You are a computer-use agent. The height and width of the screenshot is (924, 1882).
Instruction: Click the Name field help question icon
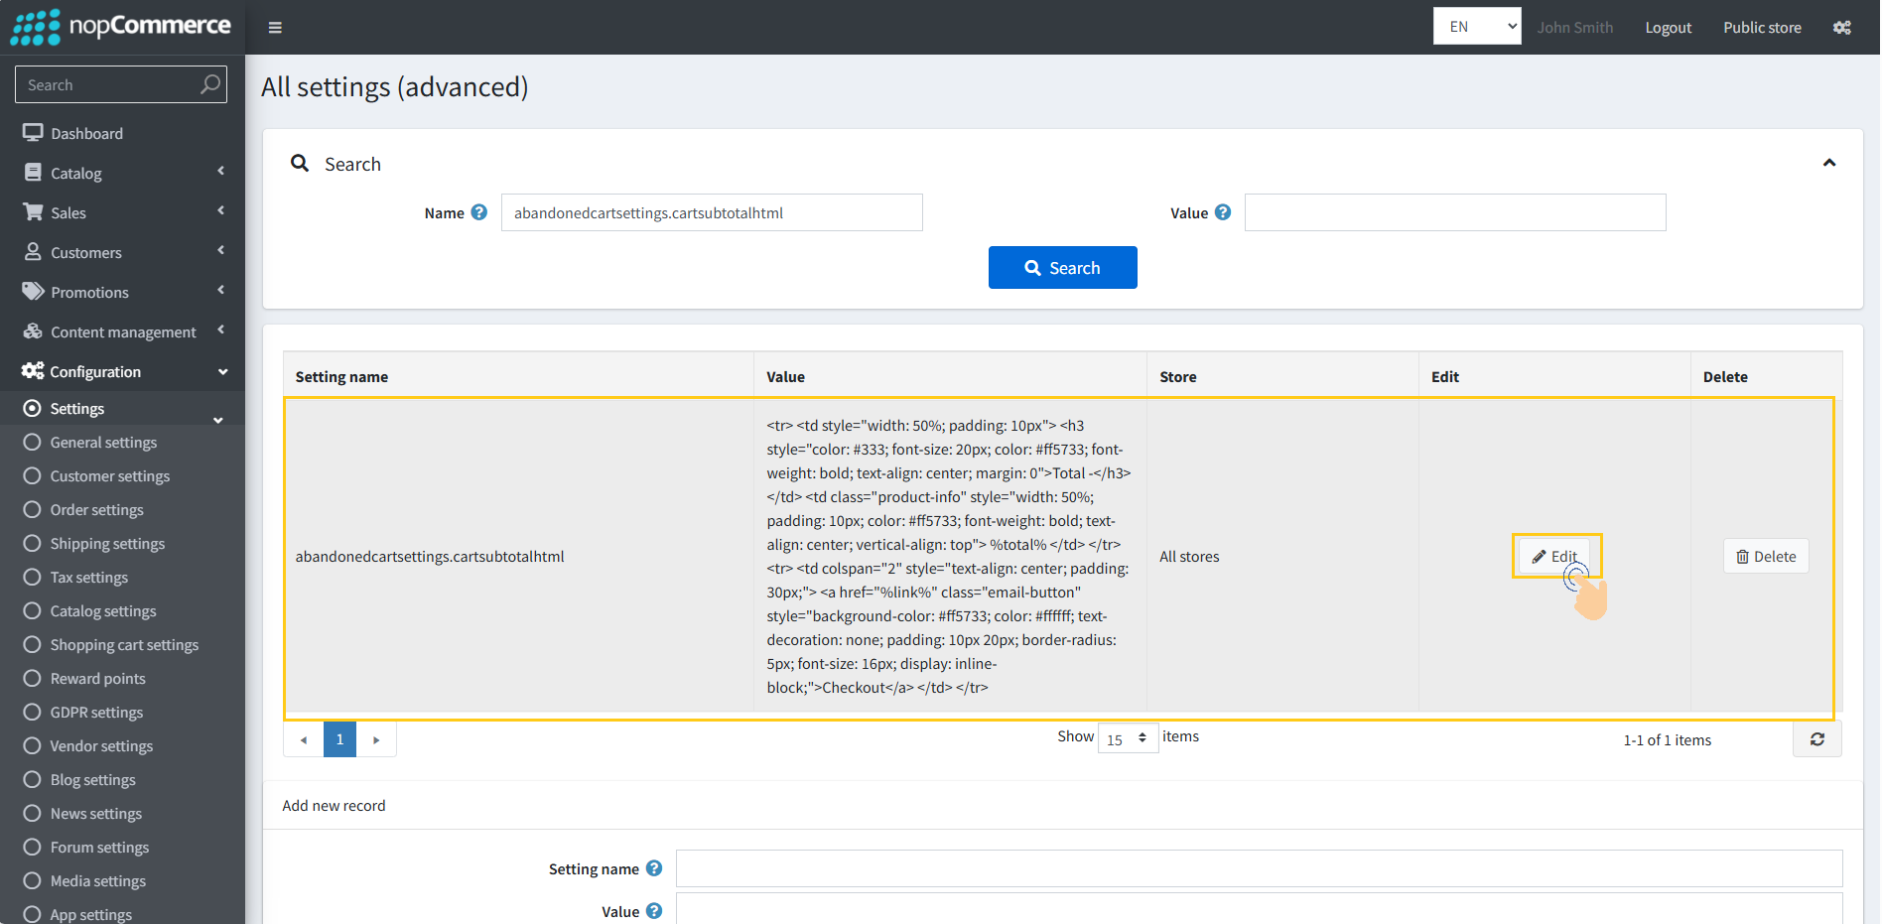[x=479, y=212]
